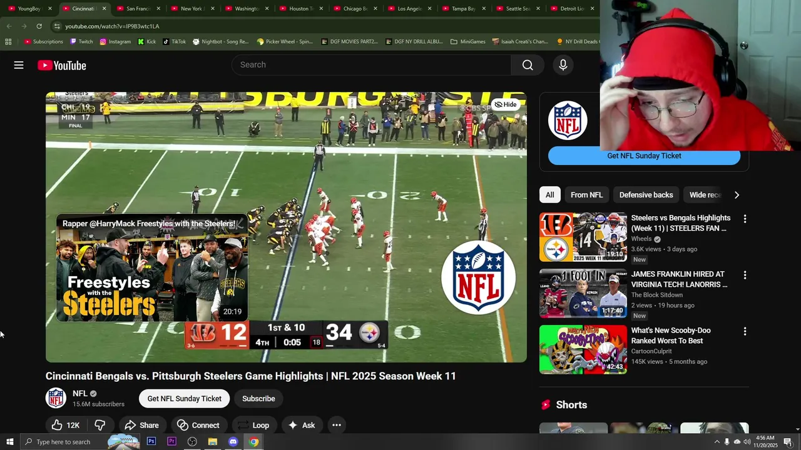Open the Connect option
This screenshot has width=801, height=450.
198,425
